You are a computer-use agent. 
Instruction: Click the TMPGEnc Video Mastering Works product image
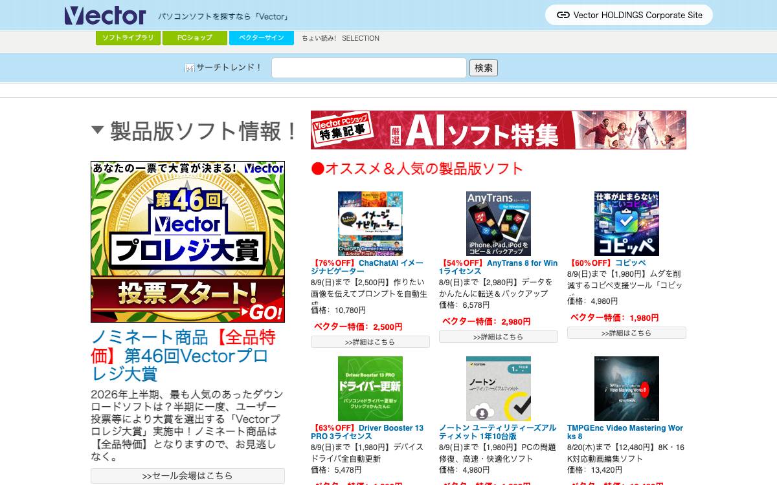coord(627,389)
